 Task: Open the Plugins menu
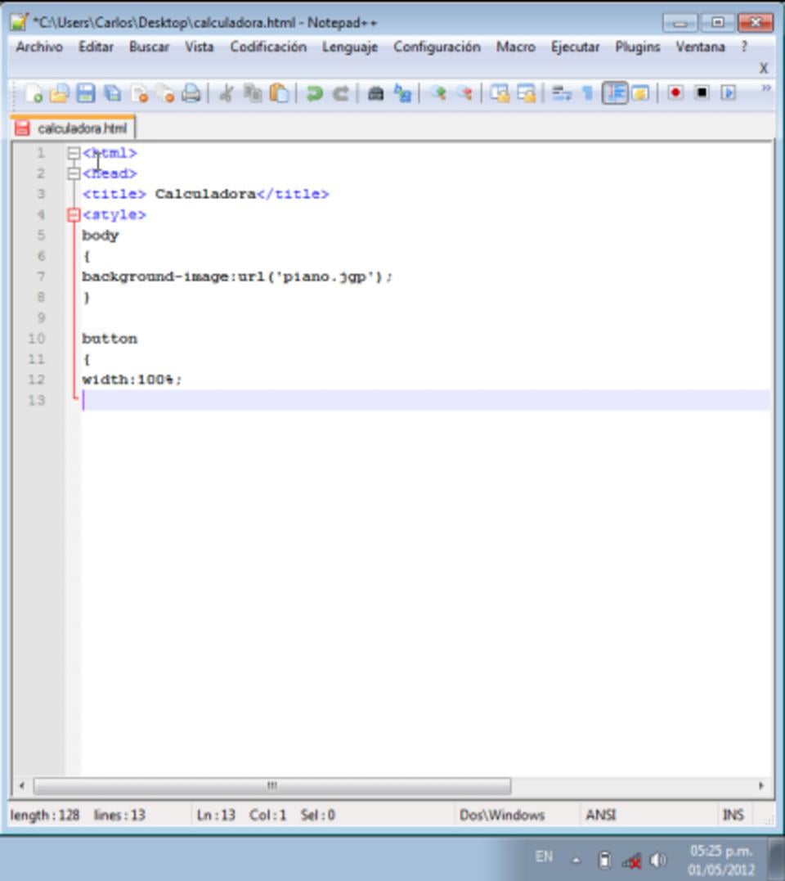coord(637,47)
